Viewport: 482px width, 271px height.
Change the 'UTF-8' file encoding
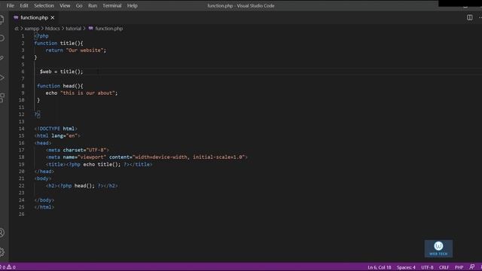point(427,267)
